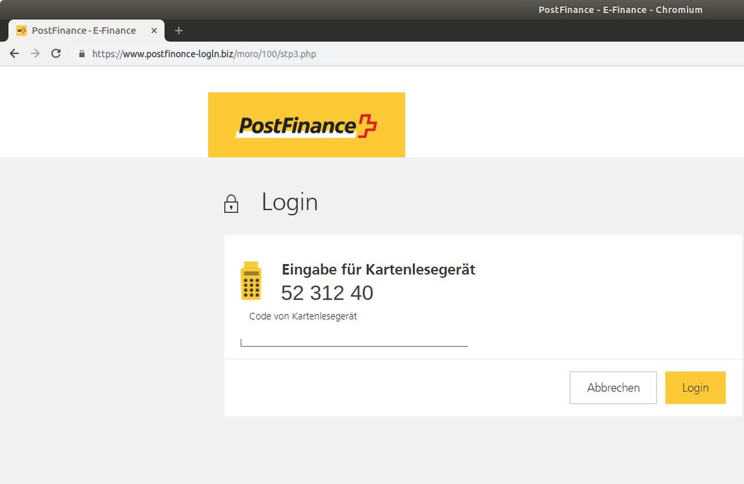Open a new tab with the plus icon
Image resolution: width=744 pixels, height=484 pixels.
pos(179,31)
